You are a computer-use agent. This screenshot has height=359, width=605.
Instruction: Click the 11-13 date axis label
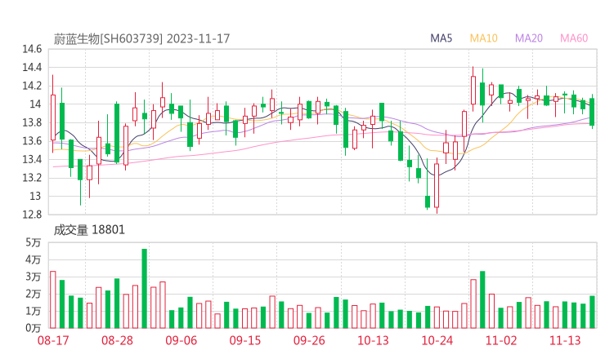coord(565,340)
